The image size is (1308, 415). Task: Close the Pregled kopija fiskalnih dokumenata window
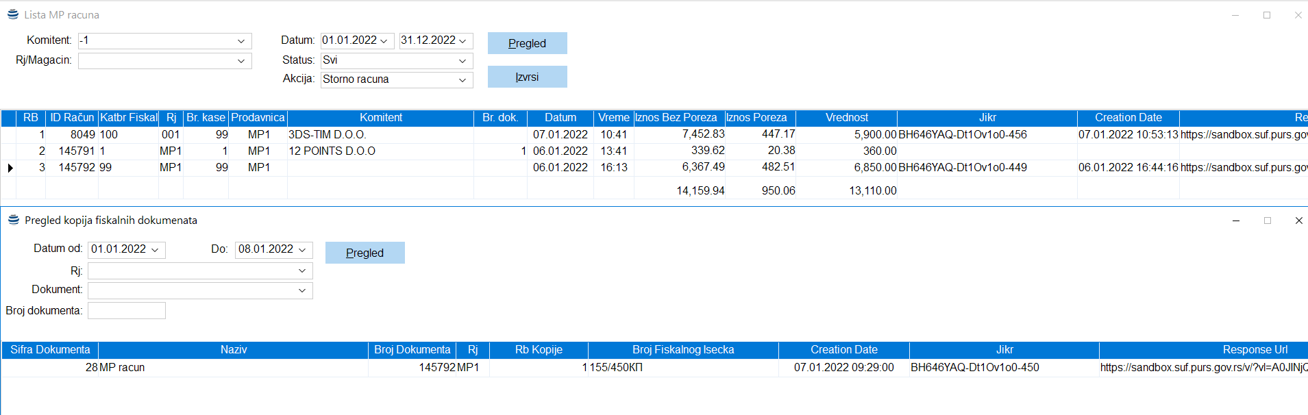[x=1298, y=221]
